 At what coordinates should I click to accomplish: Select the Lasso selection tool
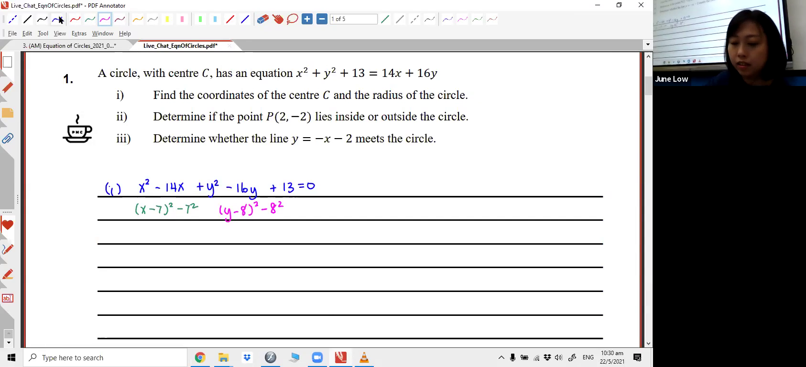coord(292,19)
